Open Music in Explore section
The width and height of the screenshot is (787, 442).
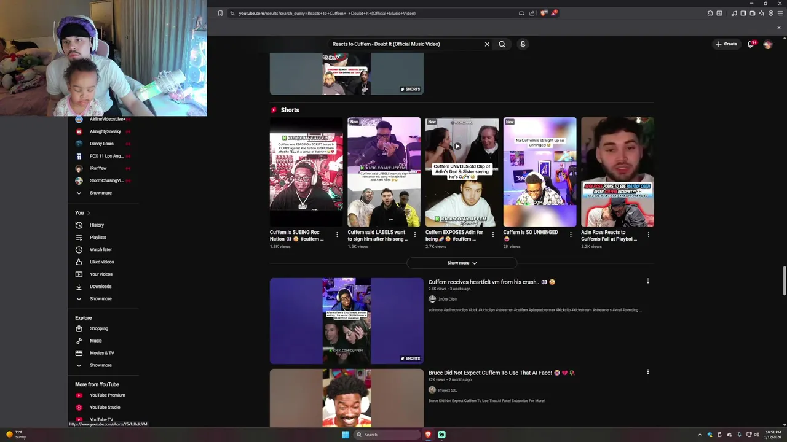pyautogui.click(x=95, y=341)
